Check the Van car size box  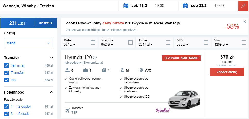[x=244, y=42]
